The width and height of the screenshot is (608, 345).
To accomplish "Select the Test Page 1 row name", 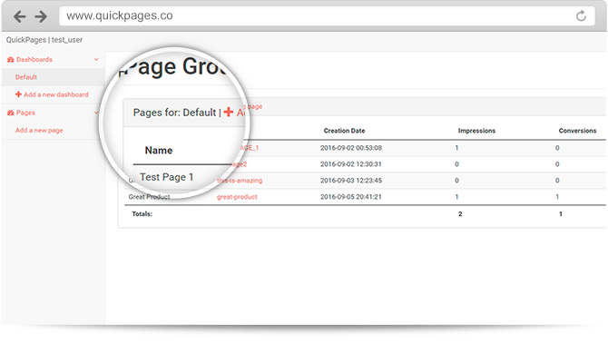I will tap(166, 177).
